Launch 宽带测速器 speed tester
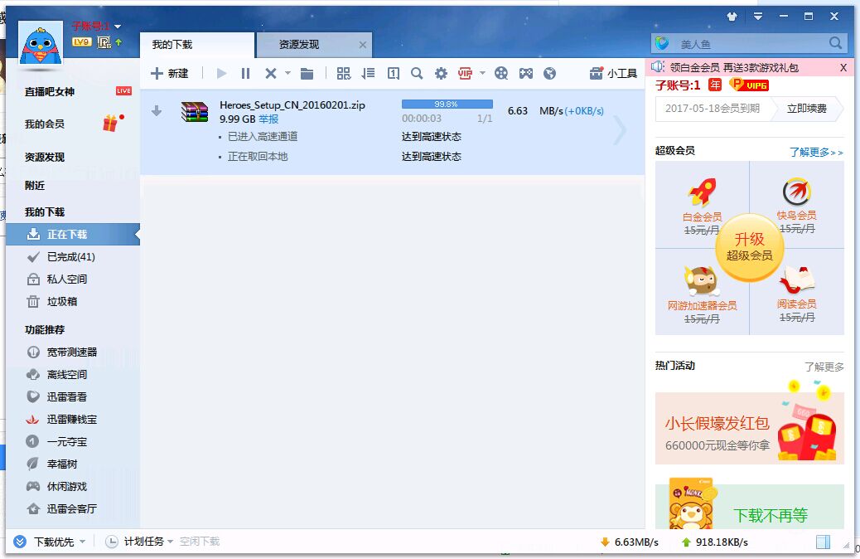860x559 pixels. 73,352
